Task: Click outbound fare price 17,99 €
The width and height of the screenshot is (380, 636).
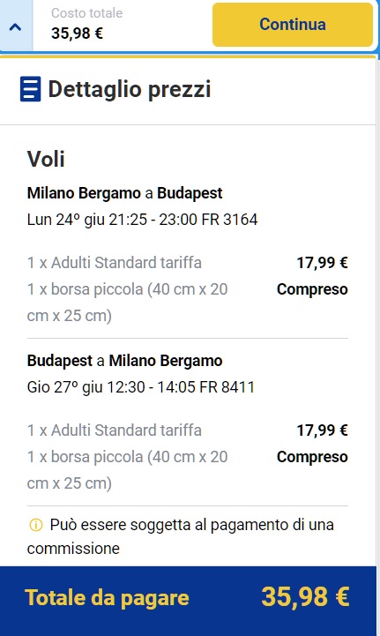Action: (x=323, y=263)
